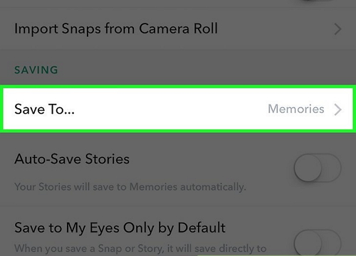Viewport: 356px width, 256px height.
Task: Tap the right arrow icon next to Memories
Action: tap(337, 110)
